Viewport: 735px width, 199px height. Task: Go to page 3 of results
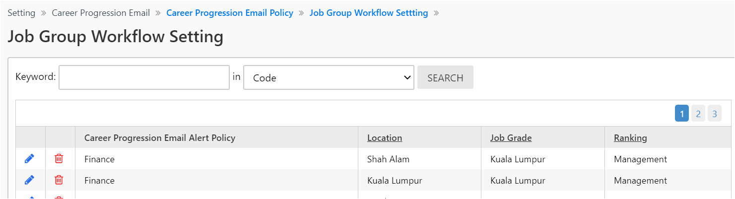pos(714,114)
